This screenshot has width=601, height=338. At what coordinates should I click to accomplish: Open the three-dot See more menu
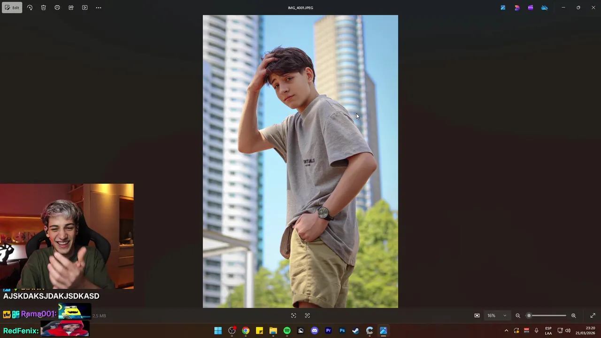tap(99, 8)
